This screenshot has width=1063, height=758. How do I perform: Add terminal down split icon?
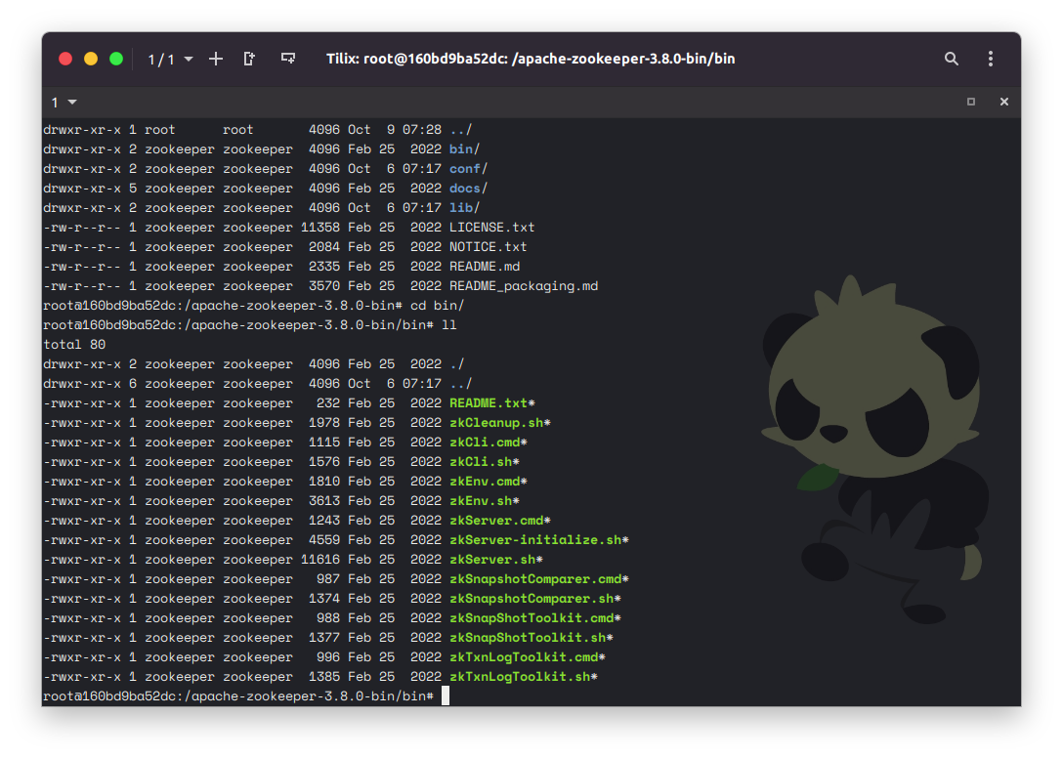pyautogui.click(x=287, y=59)
